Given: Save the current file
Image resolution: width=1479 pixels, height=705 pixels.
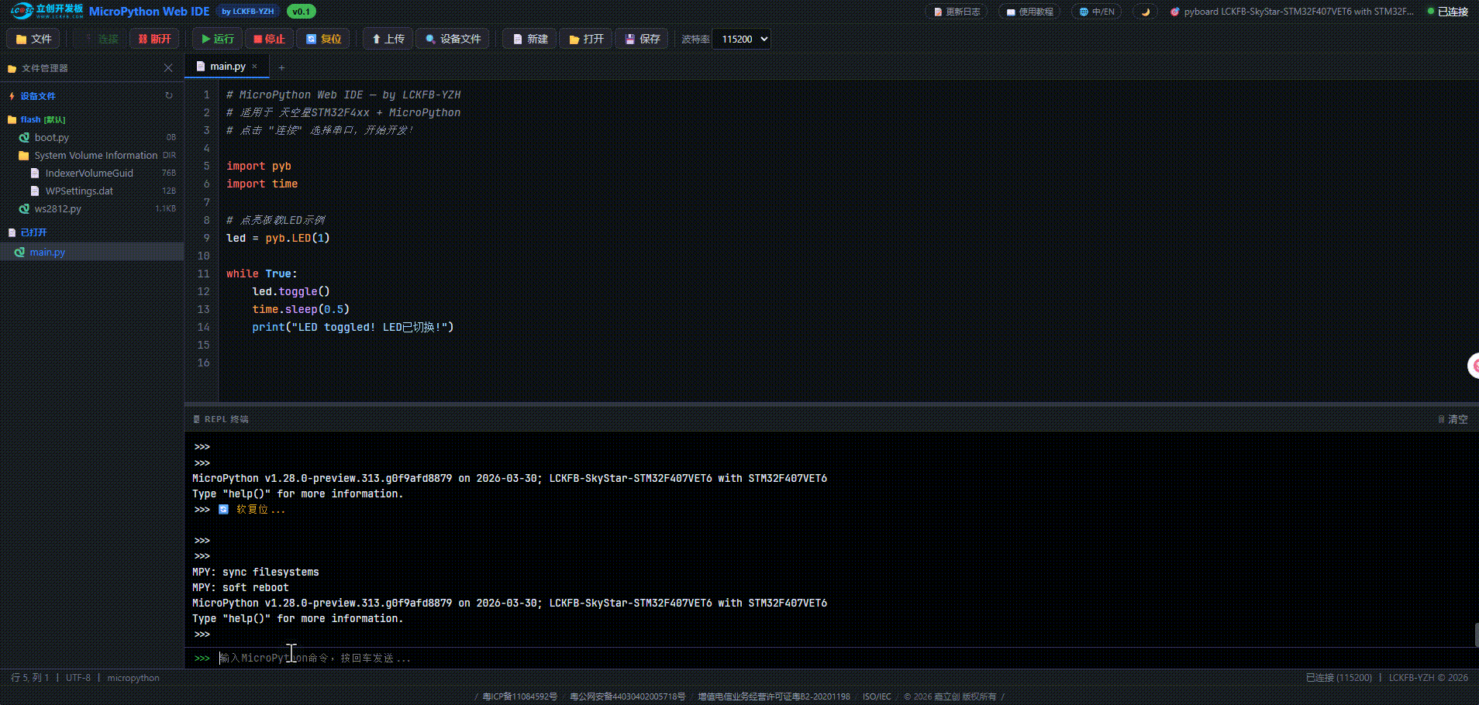Looking at the screenshot, I should click(x=642, y=39).
